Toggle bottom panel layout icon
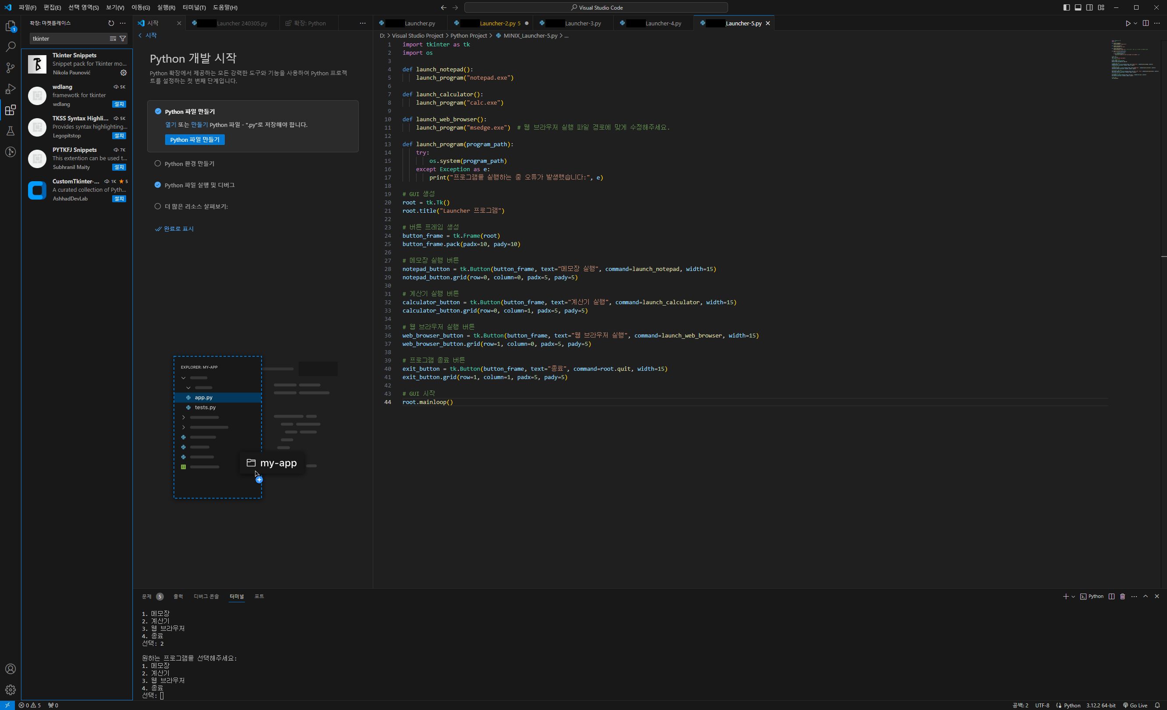 1078,7
